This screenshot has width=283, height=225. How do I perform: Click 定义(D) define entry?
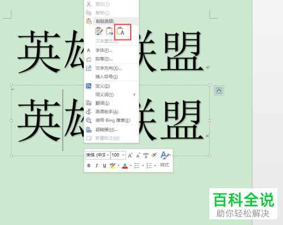pos(102,86)
